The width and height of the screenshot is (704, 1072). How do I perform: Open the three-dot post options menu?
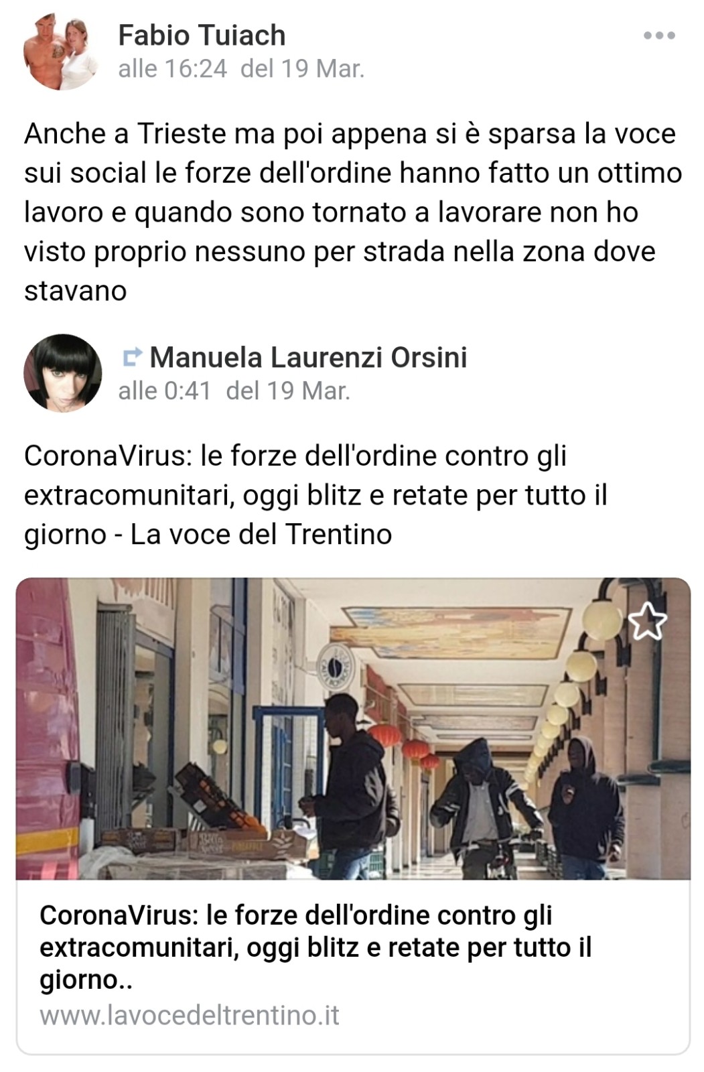(x=659, y=36)
